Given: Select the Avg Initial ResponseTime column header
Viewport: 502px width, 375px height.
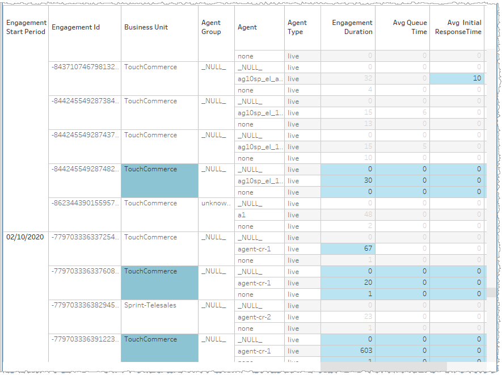Looking at the screenshot, I should [459, 27].
